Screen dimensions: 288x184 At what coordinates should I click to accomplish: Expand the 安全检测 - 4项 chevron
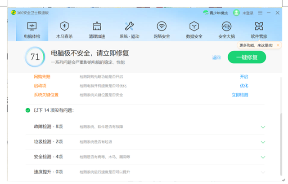point(263,157)
